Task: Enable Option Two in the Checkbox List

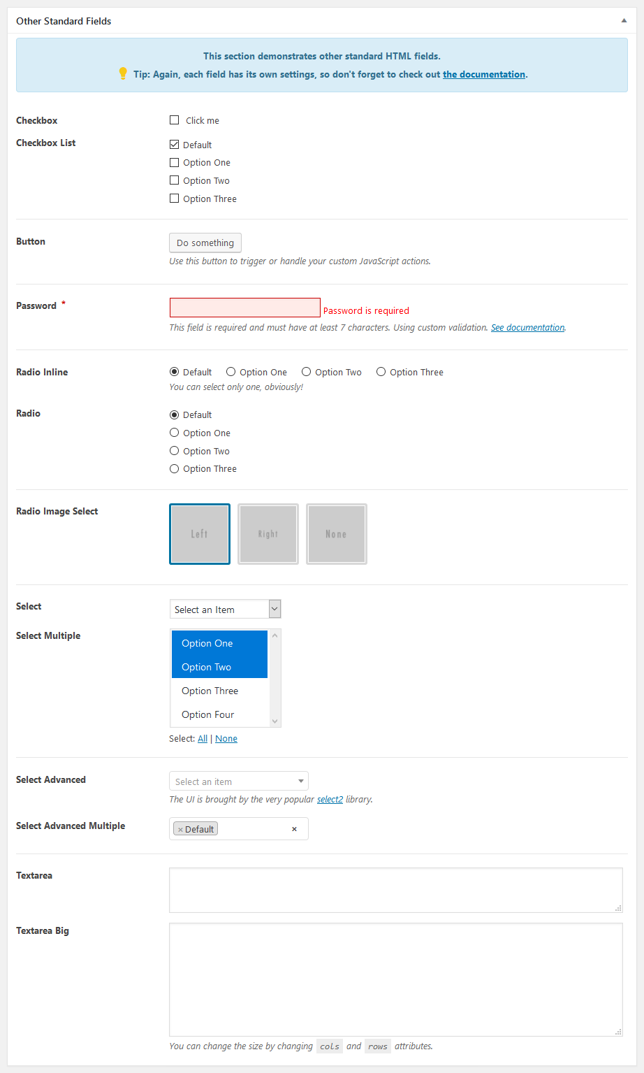Action: pos(175,180)
